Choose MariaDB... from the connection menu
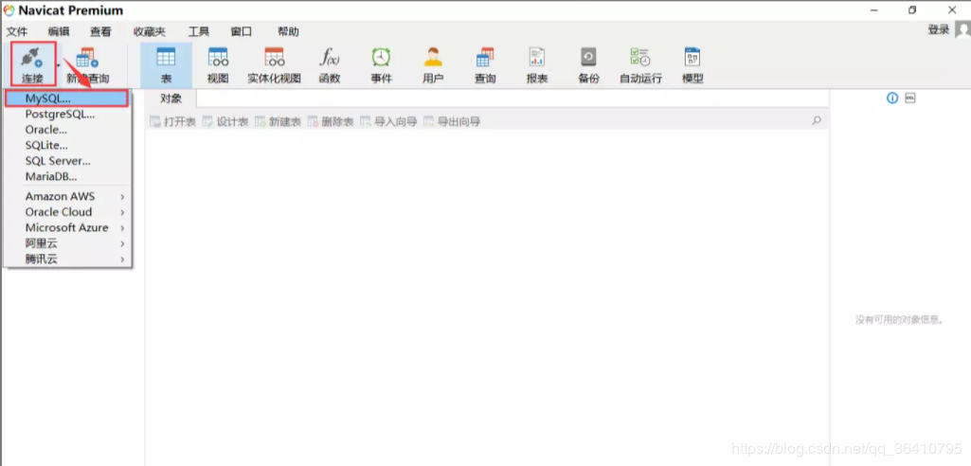This screenshot has height=466, width=971. [x=67, y=176]
